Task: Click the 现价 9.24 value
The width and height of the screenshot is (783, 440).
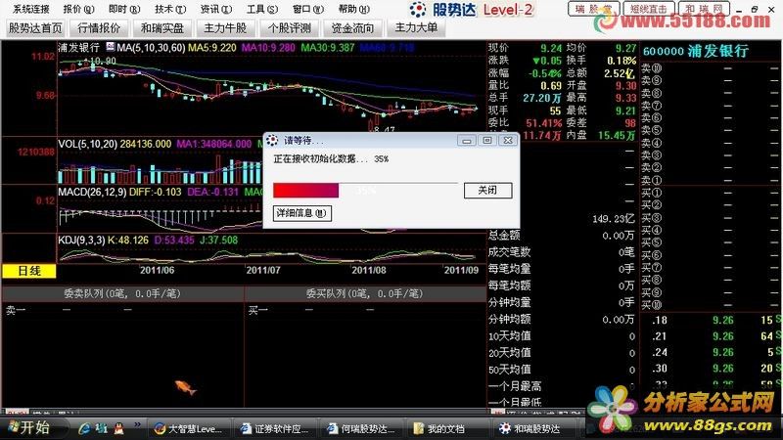Action: (x=551, y=48)
